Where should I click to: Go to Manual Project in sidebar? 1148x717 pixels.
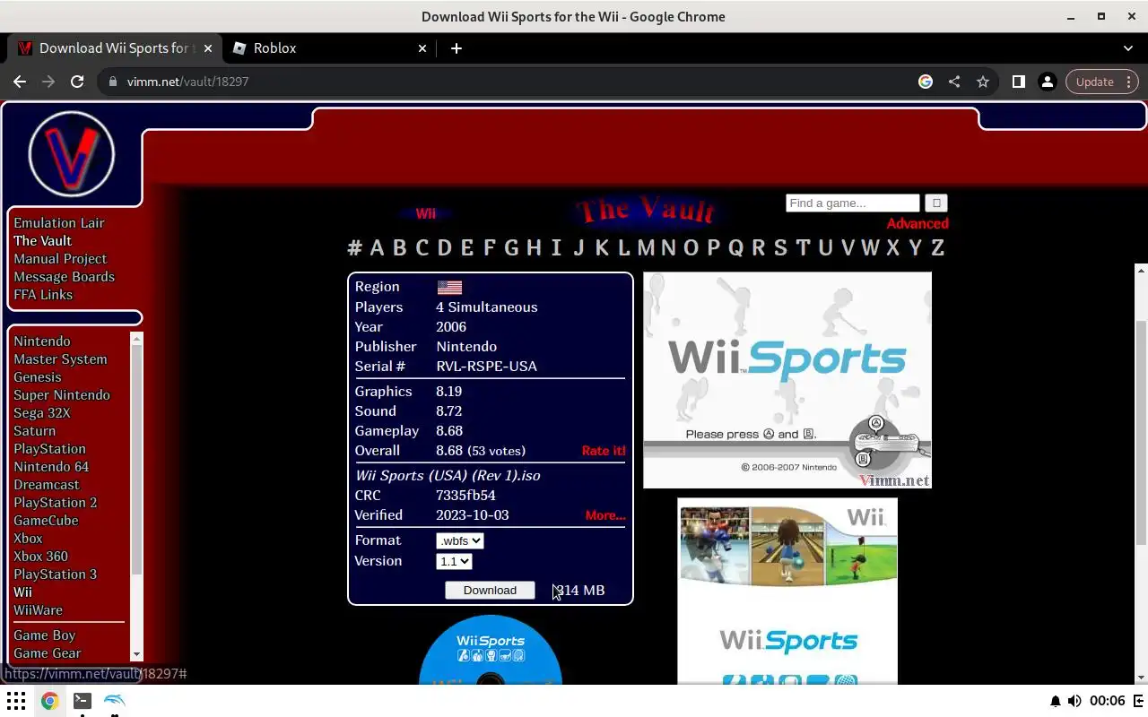pyautogui.click(x=60, y=259)
